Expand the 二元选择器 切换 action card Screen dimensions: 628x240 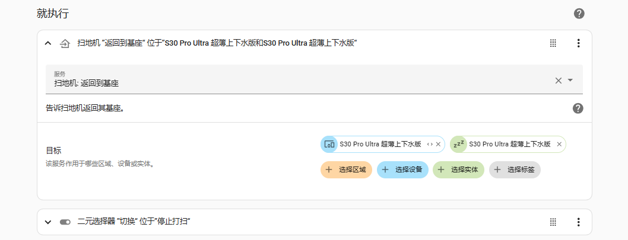click(48, 222)
